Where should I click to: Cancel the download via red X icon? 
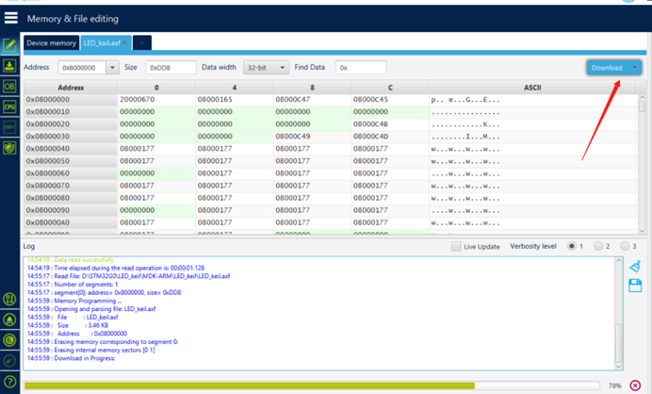[635, 386]
